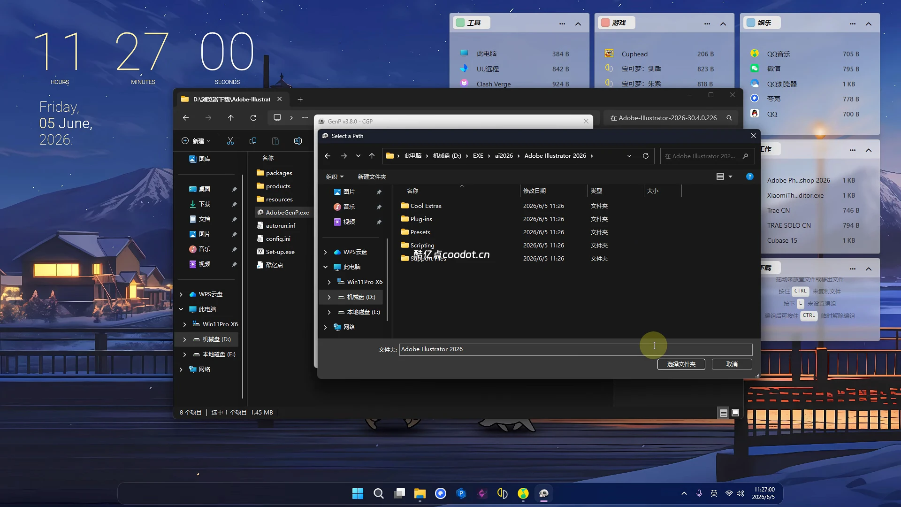Viewport: 901px width, 507px height.
Task: Search within Adobe Illustrator 2026 folder field
Action: (707, 156)
